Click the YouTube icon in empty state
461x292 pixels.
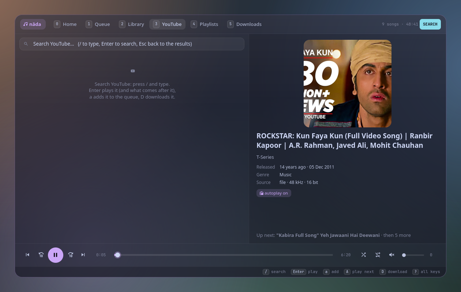click(x=132, y=71)
